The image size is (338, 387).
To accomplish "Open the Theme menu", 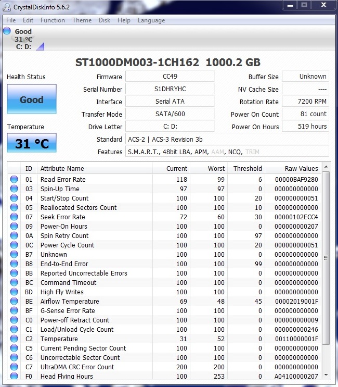I will [x=82, y=20].
